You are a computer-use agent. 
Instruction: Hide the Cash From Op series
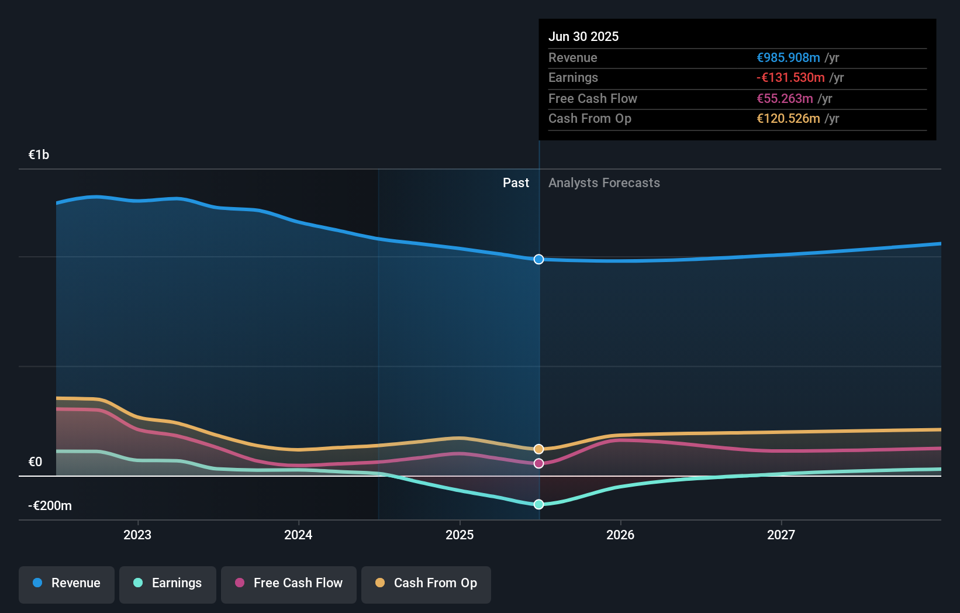426,583
